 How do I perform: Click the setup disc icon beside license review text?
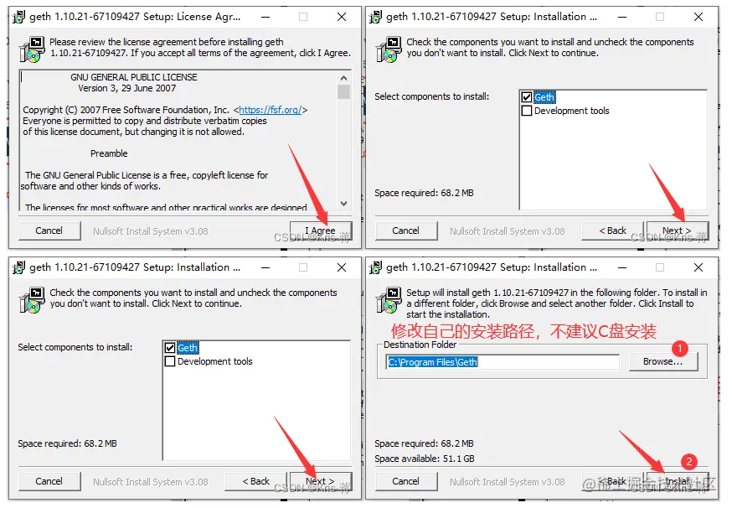click(32, 49)
